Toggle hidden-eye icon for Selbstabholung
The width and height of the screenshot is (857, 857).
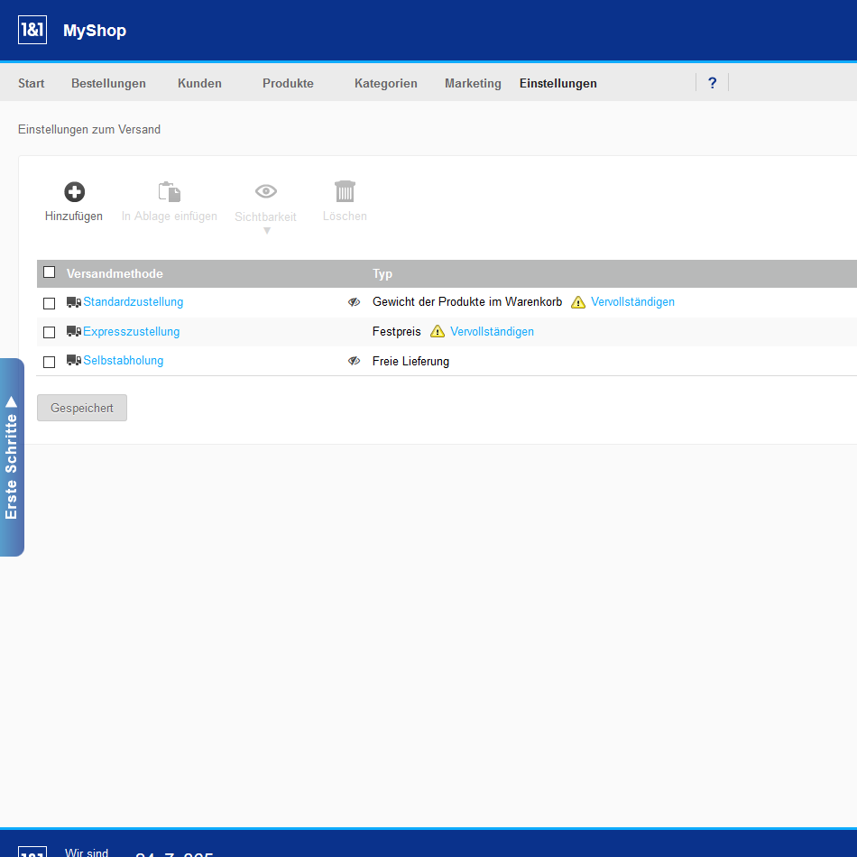354,361
